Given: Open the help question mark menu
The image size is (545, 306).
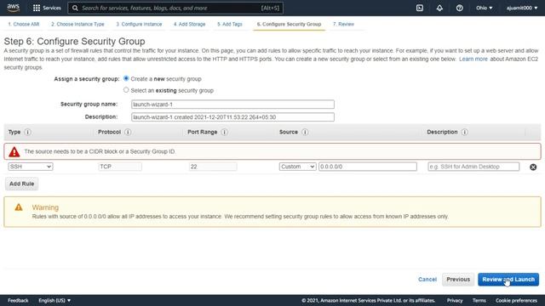Looking at the screenshot, I should tap(460, 8).
